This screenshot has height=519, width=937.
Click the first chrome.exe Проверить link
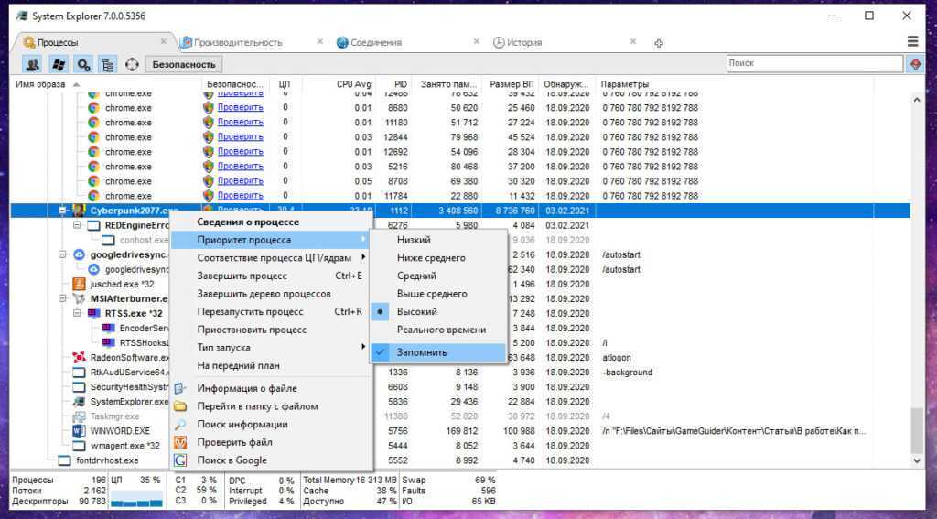pos(240,107)
